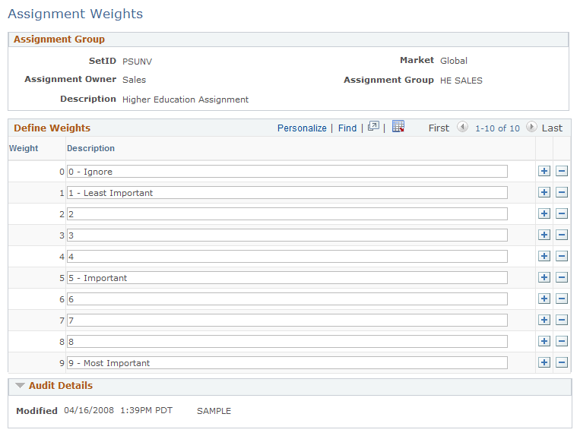Viewport: 580px width, 436px height.
Task: Add a row after weight 6
Action: (x=544, y=299)
